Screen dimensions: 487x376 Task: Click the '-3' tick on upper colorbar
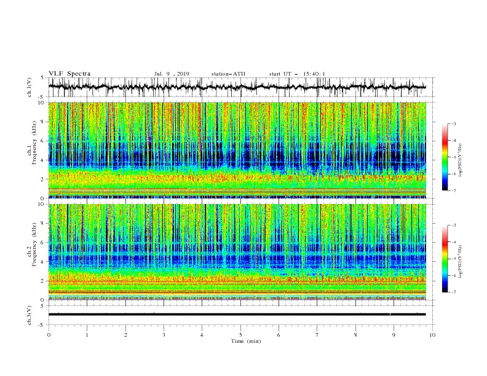(453, 123)
